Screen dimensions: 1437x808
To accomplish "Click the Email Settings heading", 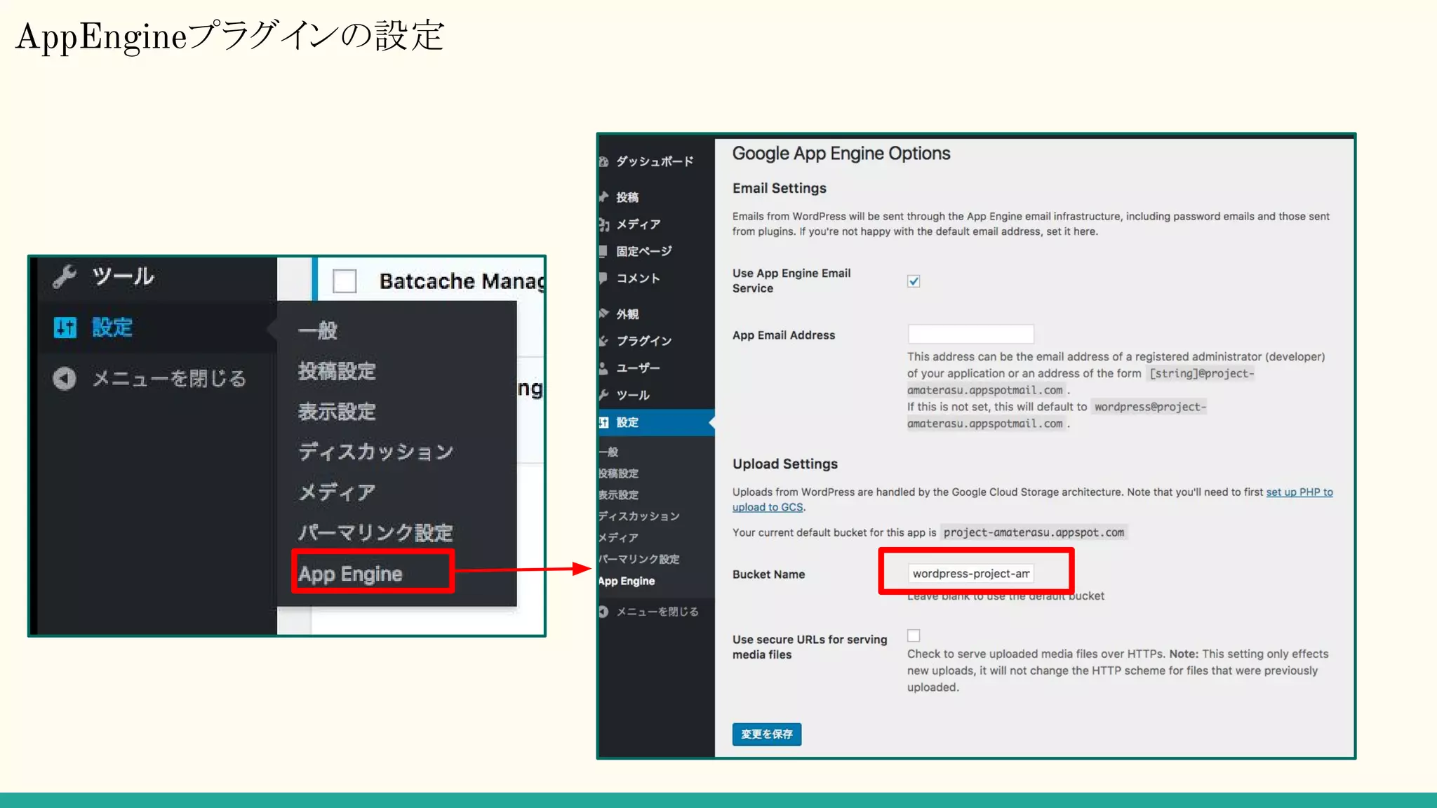I will (780, 188).
